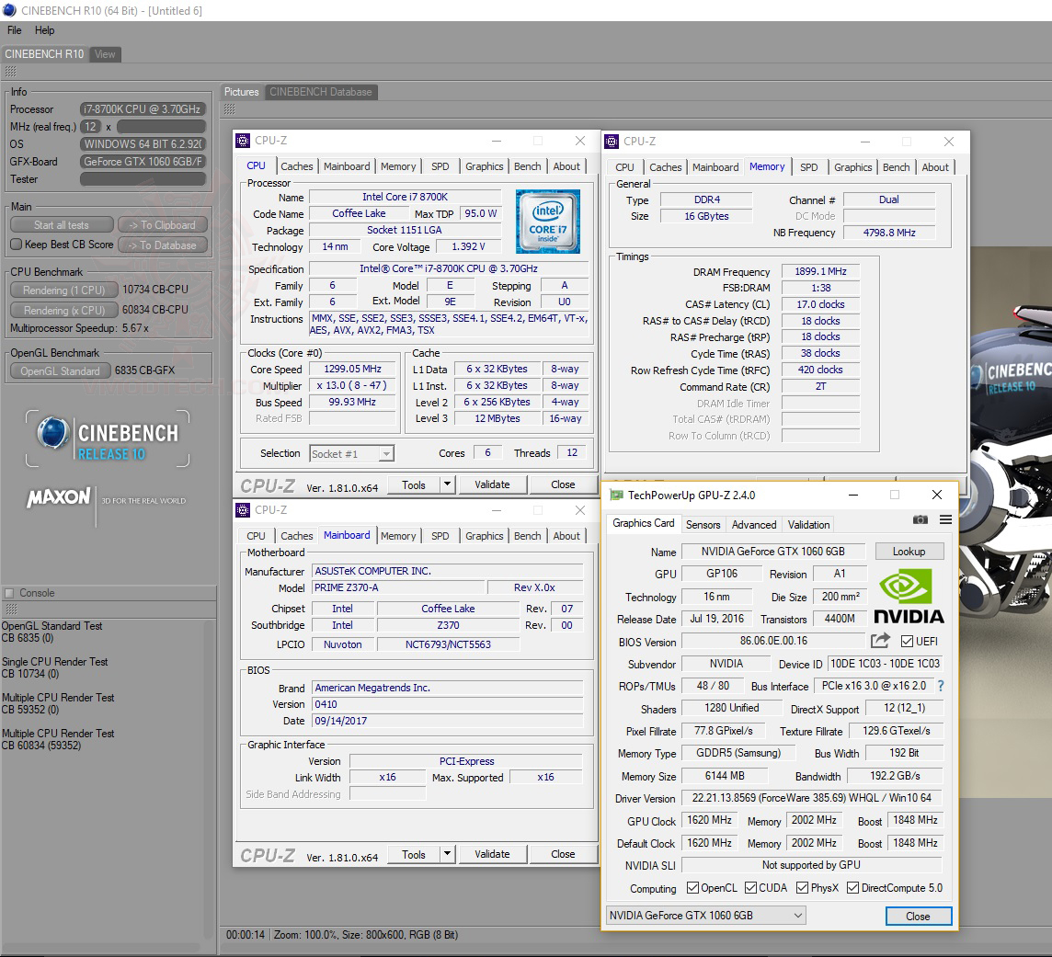Open the GPU selector at bottom of GPU-Z
The height and width of the screenshot is (957, 1052).
(705, 915)
